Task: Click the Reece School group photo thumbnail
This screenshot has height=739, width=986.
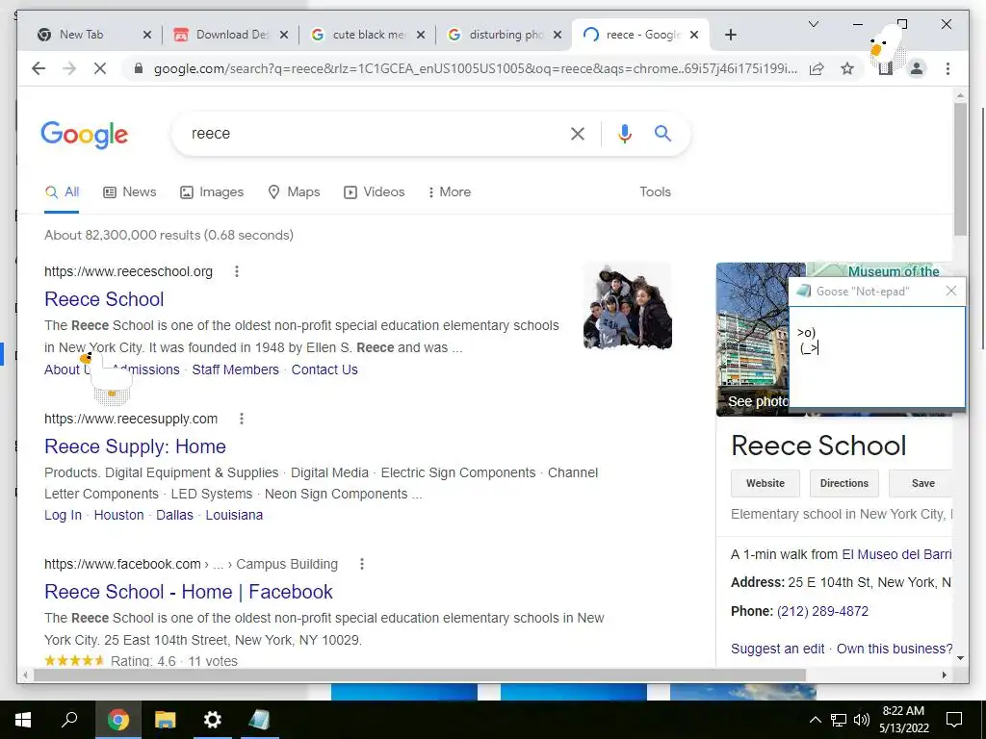Action: [628, 306]
